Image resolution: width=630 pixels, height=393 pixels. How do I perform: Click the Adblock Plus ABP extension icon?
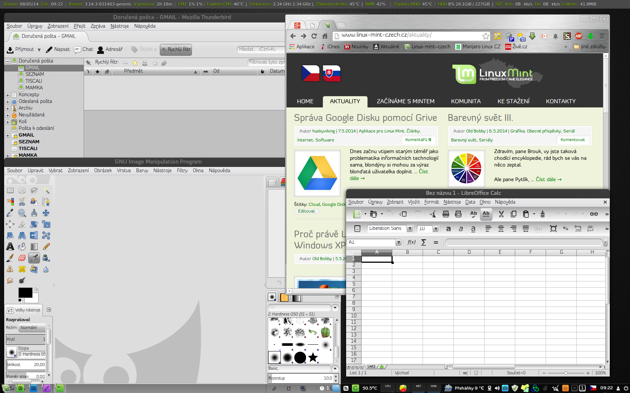(579, 36)
